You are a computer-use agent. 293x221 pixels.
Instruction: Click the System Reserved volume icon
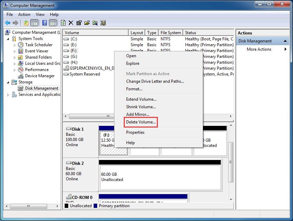(66, 74)
